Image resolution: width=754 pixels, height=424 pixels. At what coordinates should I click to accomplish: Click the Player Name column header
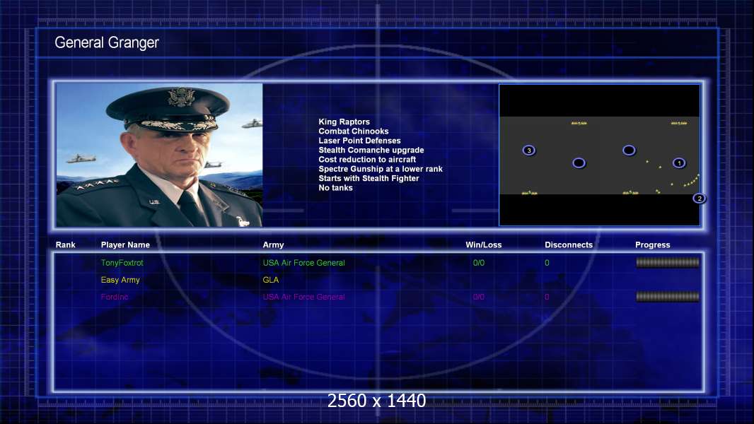(x=125, y=245)
